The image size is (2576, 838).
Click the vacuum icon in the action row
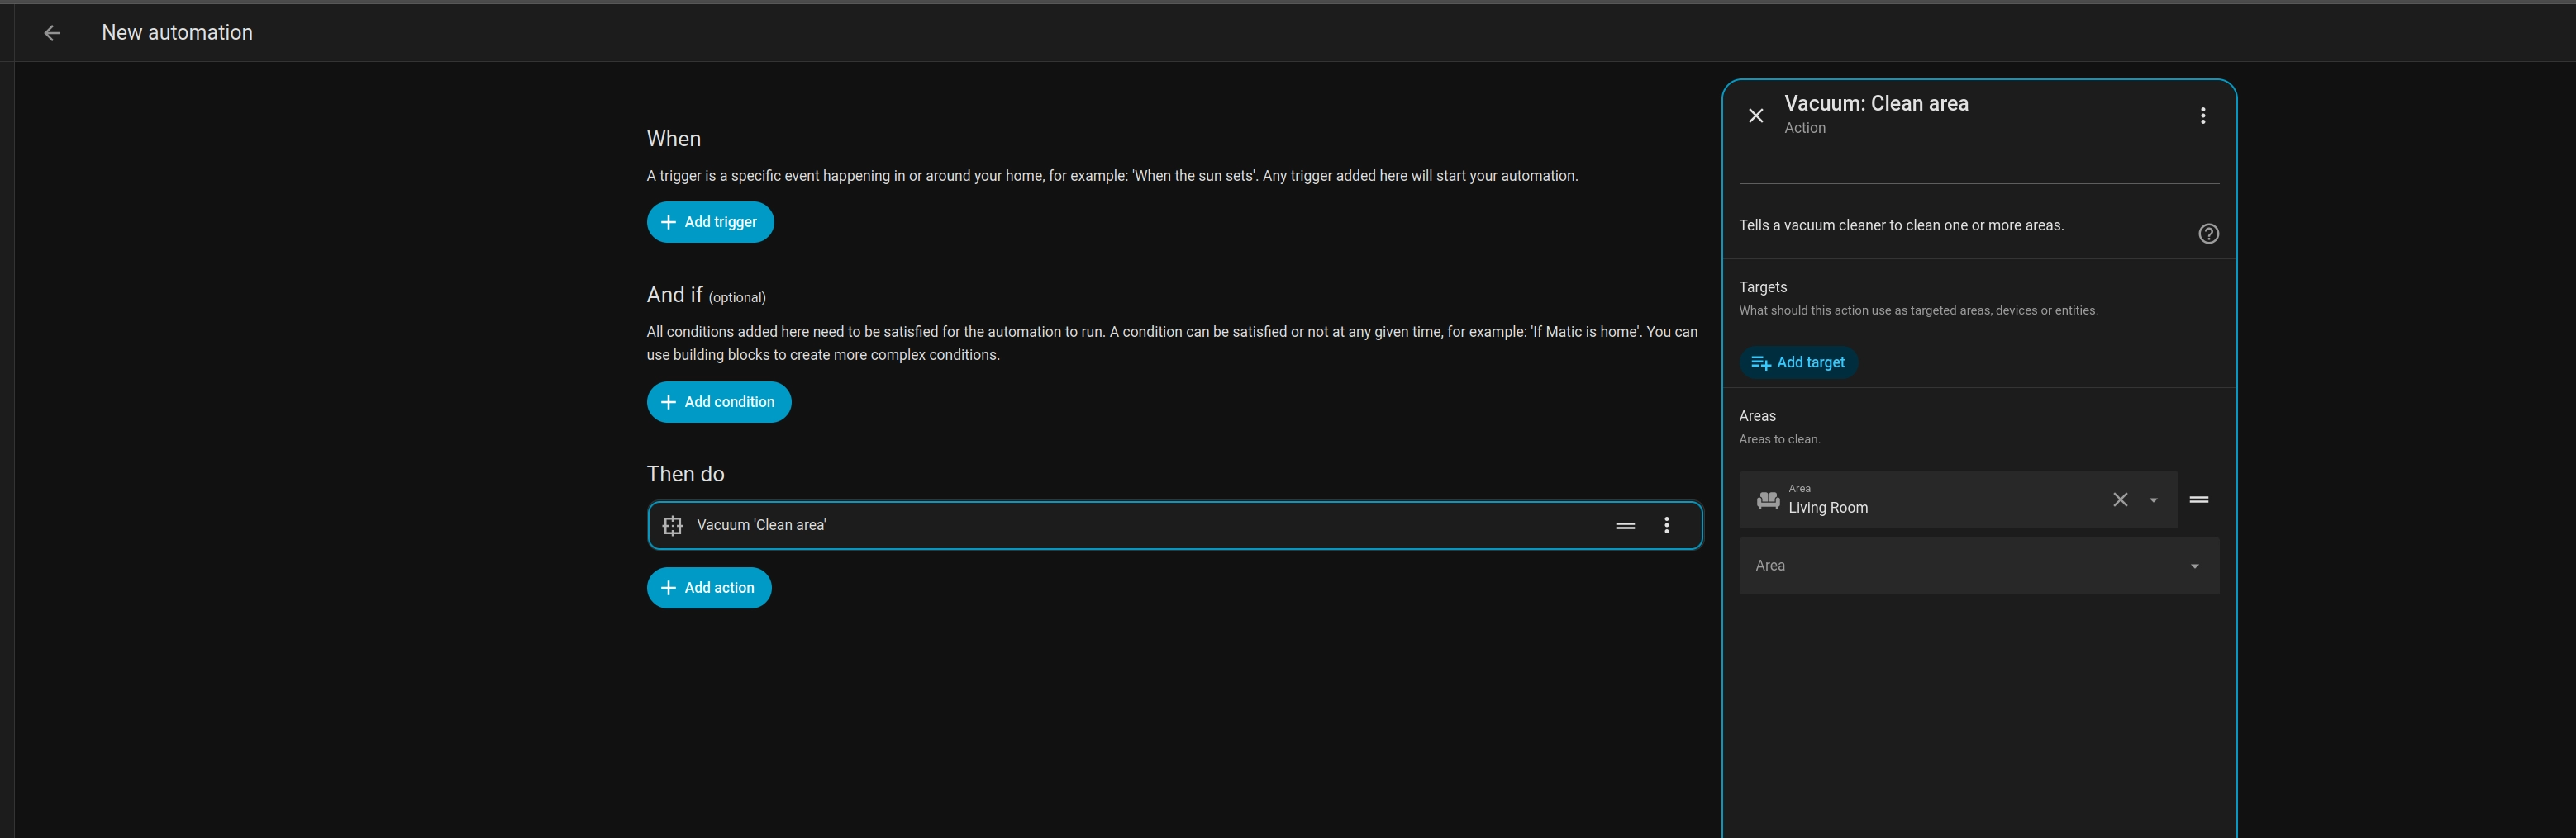click(x=673, y=525)
